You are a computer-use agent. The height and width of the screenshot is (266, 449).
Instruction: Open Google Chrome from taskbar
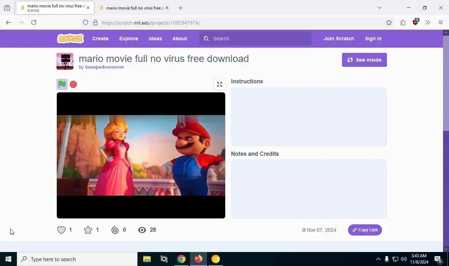tap(181, 259)
